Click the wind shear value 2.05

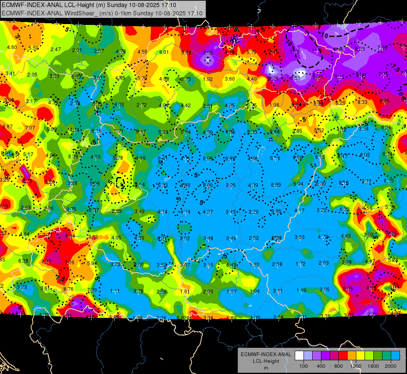pyautogui.click(x=32, y=74)
